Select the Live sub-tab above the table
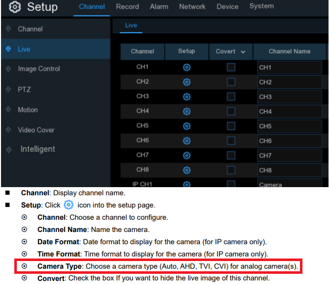329x284 pixels. (x=131, y=25)
